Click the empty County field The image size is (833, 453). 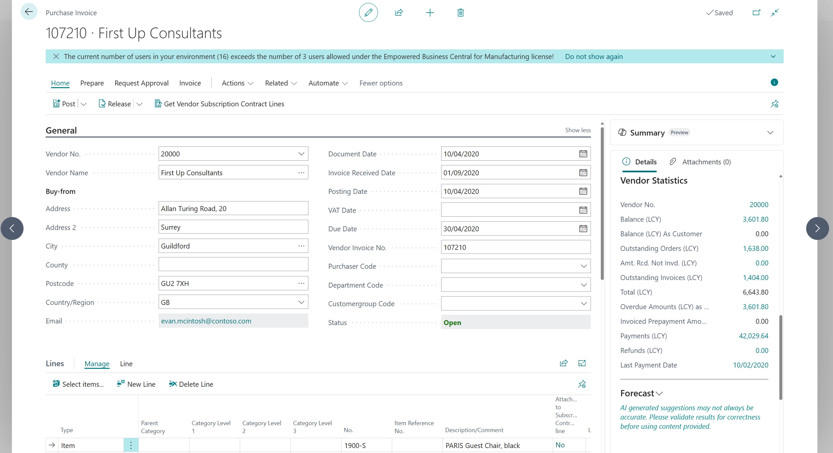point(233,264)
